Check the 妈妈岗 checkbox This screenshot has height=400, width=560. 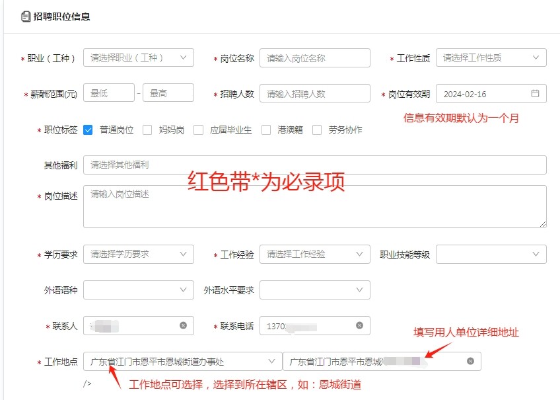coord(147,130)
